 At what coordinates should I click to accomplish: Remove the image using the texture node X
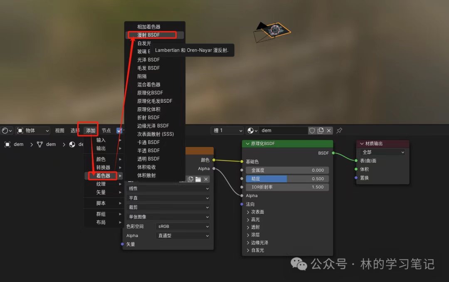pos(206,179)
